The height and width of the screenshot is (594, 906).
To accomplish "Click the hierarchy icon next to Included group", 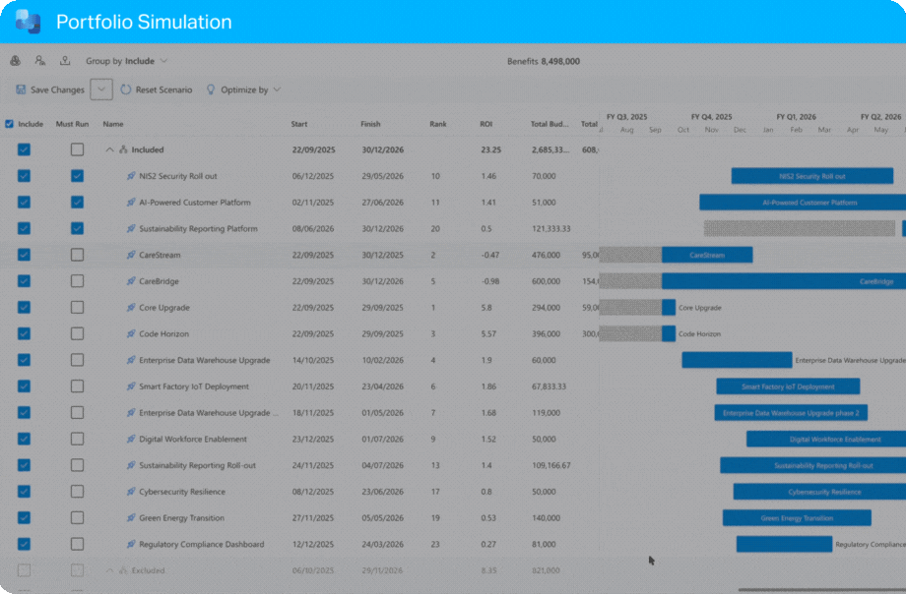I will 123,150.
